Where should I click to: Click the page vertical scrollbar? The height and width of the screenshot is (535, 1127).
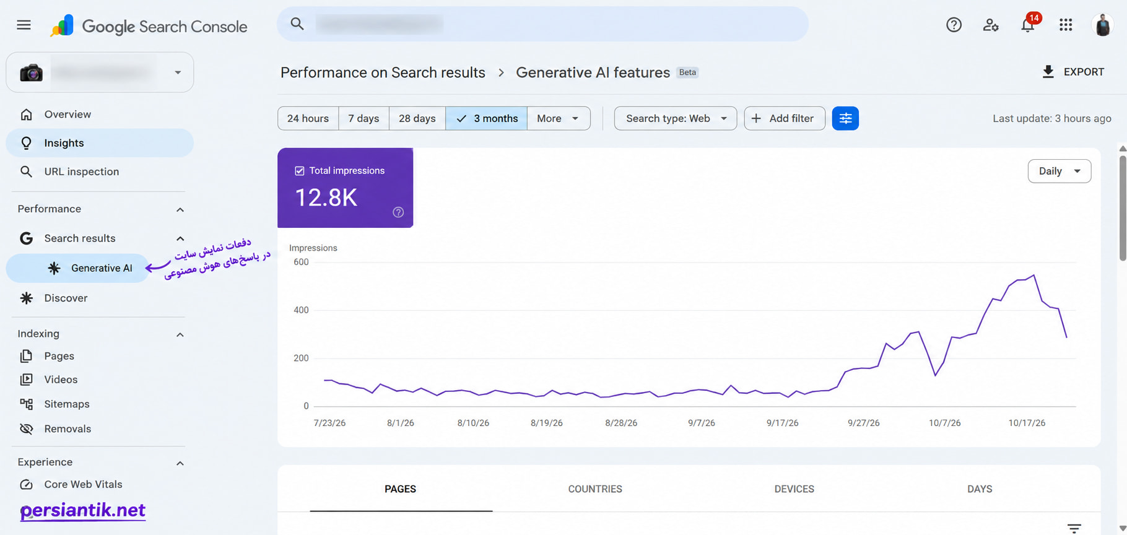coord(1123,208)
